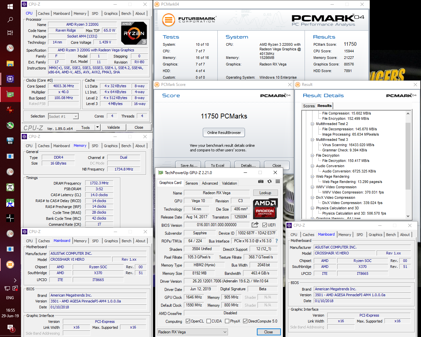Click the GPU-Z green card taskbar icon
The width and height of the screenshot is (421, 337).
point(10,94)
